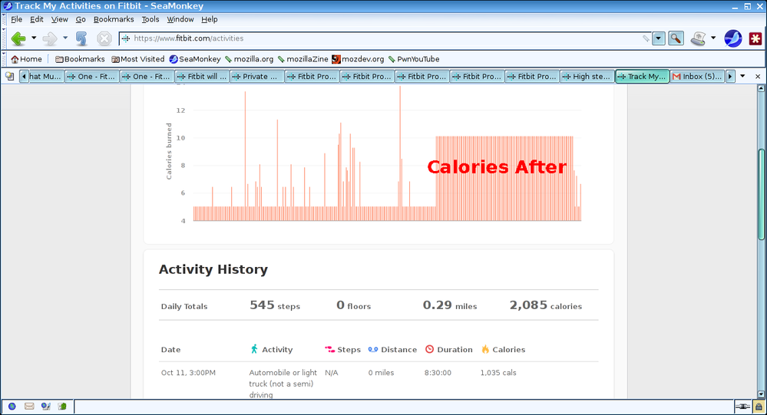Click the greyed Forward arrow button
Screen dimensions: 767x415
50,38
